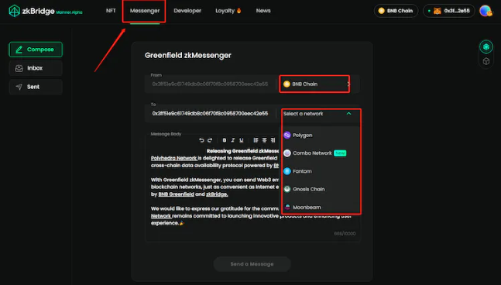Open the Sent folder
The height and width of the screenshot is (285, 501).
[x=36, y=87]
